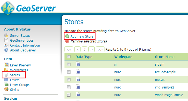Click the About GeoServer help icon

(6, 50)
